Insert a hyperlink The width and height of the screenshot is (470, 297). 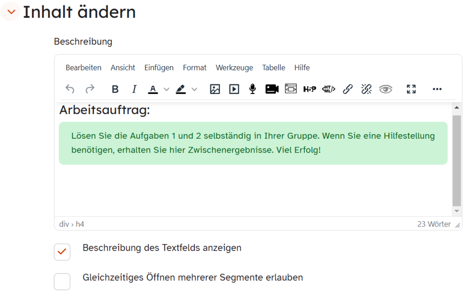[x=347, y=89]
